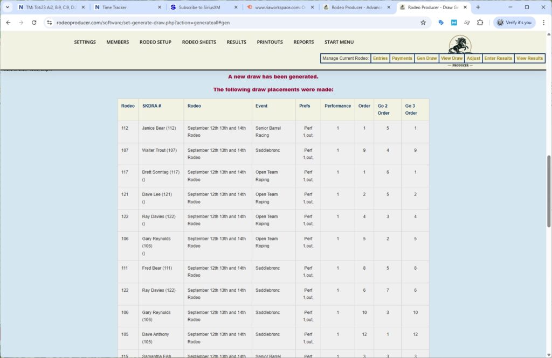Screen dimensions: 552x358
Task: Open View Results for the current rodeo
Action: tap(529, 58)
